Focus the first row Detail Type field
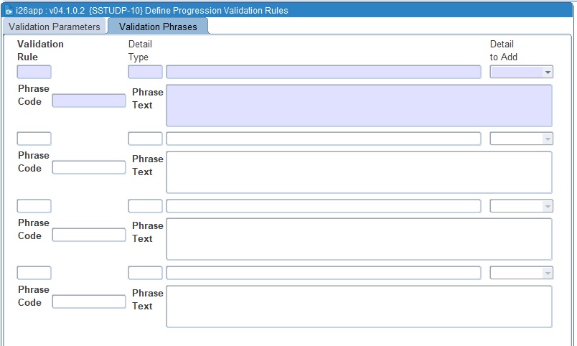 point(145,72)
